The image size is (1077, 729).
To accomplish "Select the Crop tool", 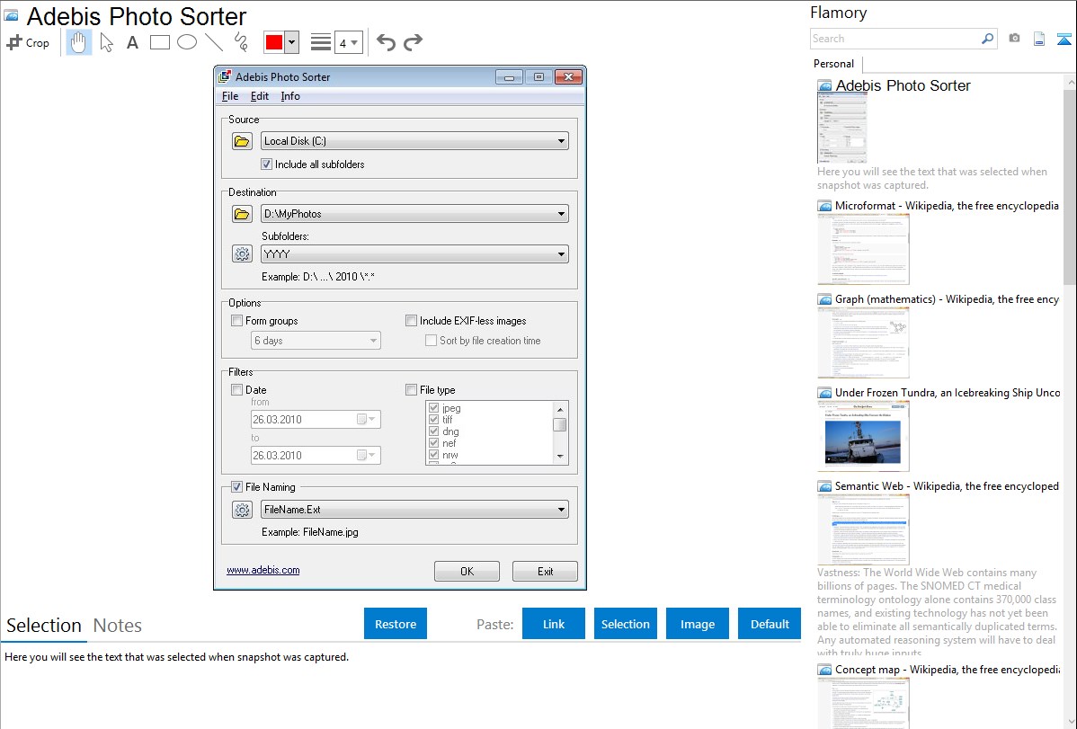I will click(x=28, y=42).
